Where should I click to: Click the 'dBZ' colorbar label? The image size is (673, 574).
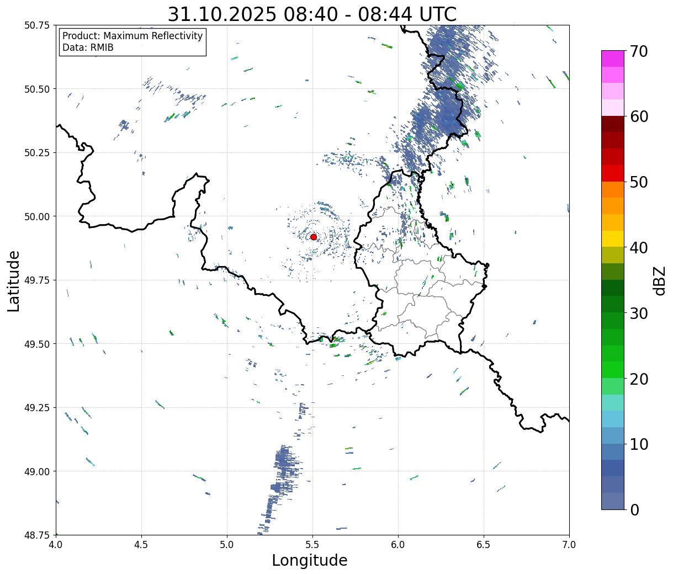659,280
